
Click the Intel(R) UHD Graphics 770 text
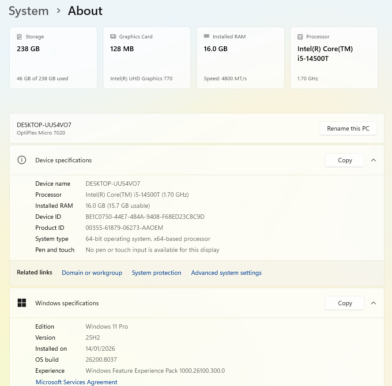(x=141, y=79)
